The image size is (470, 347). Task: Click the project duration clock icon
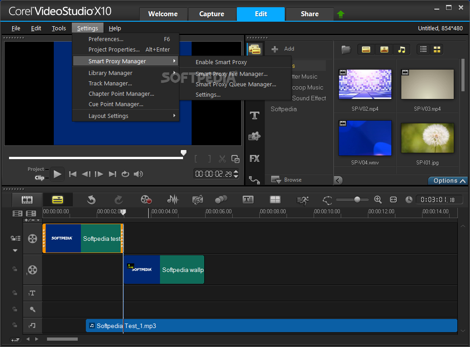pyautogui.click(x=409, y=200)
